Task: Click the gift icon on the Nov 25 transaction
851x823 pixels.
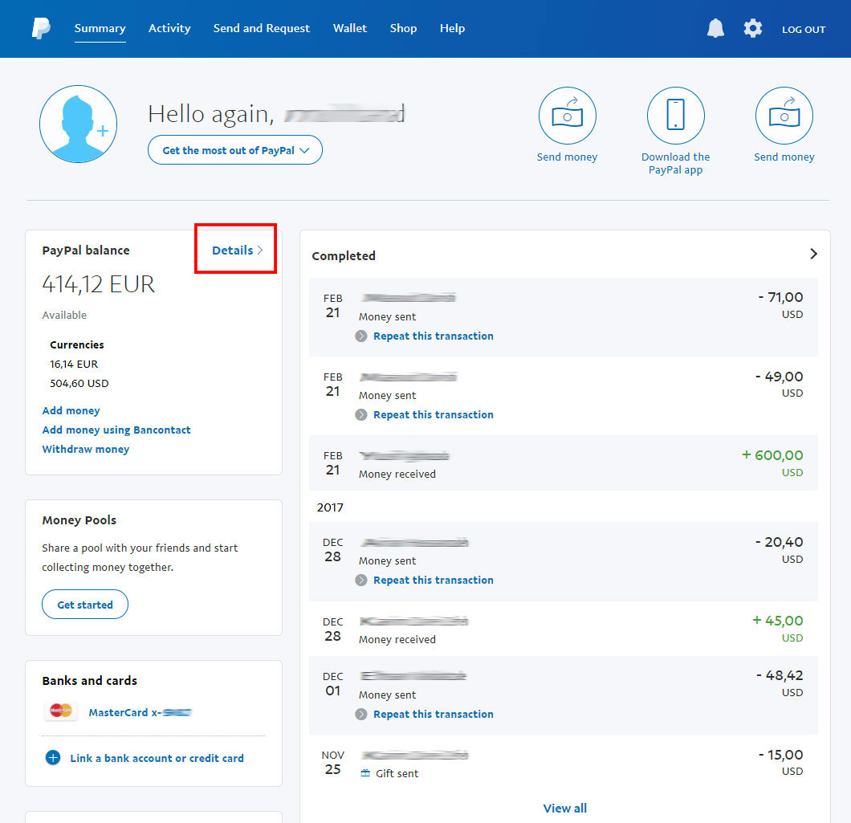Action: (x=365, y=773)
